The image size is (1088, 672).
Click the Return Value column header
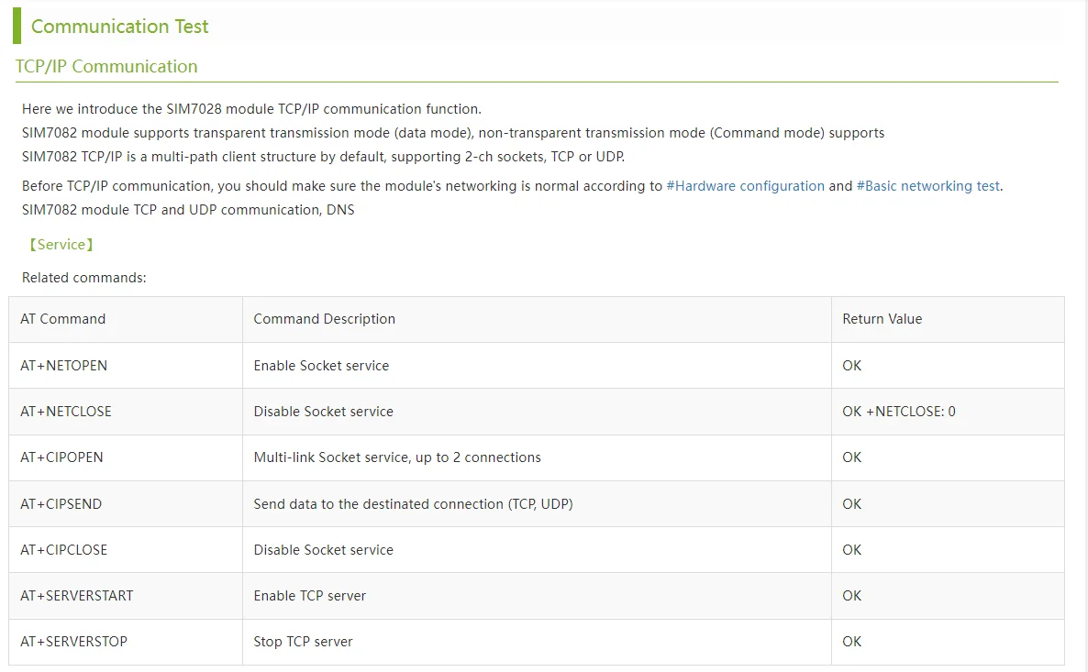click(882, 319)
